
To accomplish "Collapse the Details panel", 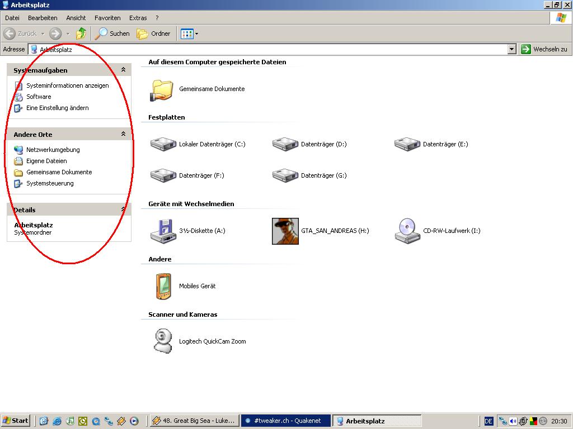I will pos(123,209).
